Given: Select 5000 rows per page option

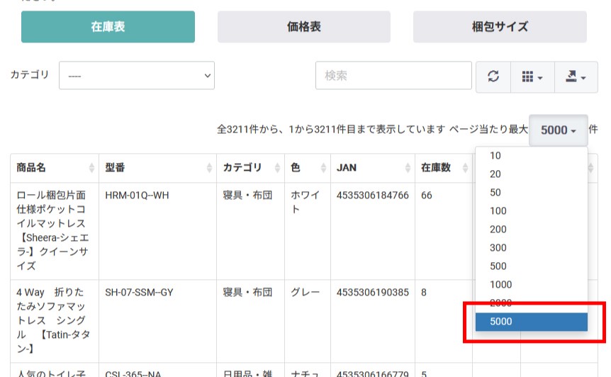Looking at the screenshot, I should point(532,322).
